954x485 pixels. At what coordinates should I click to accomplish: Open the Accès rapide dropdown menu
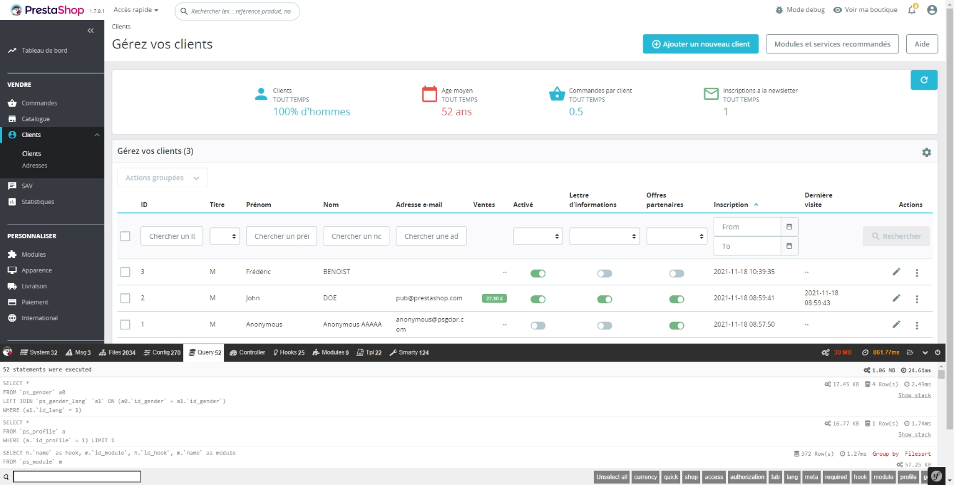coord(136,11)
